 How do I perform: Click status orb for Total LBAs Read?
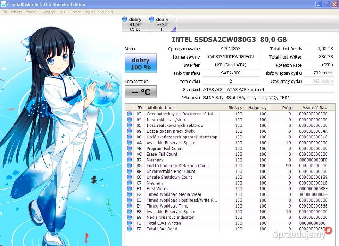tap(129, 229)
